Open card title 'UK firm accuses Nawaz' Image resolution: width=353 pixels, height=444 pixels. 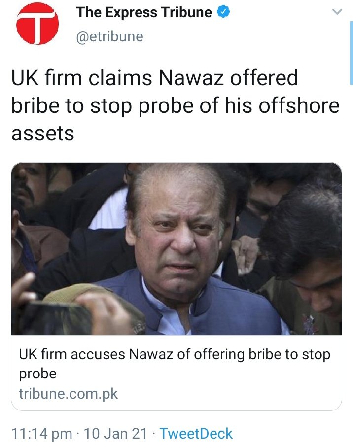[x=175, y=364]
